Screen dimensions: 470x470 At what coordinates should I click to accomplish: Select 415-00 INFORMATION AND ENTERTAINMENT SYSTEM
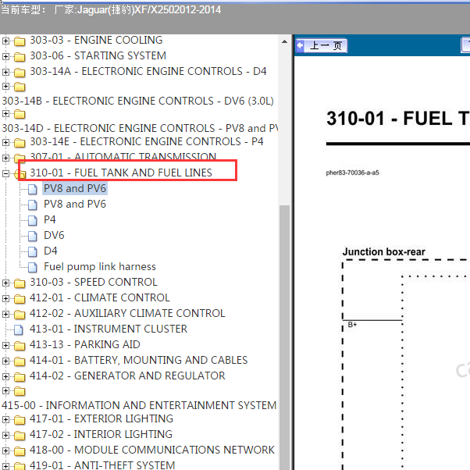click(x=139, y=405)
